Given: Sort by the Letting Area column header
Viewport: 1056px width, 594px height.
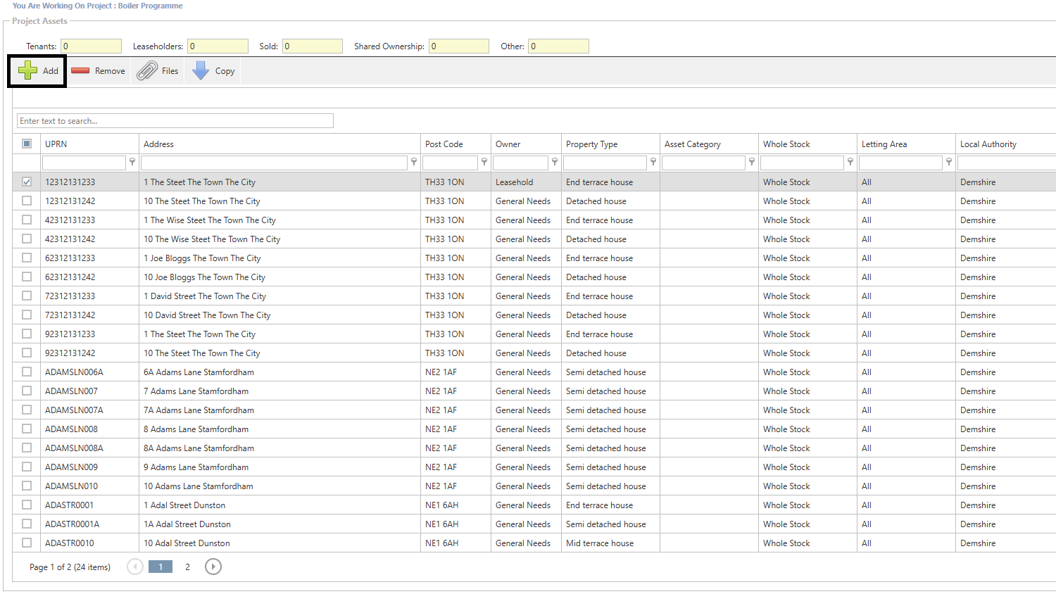Looking at the screenshot, I should (x=884, y=144).
